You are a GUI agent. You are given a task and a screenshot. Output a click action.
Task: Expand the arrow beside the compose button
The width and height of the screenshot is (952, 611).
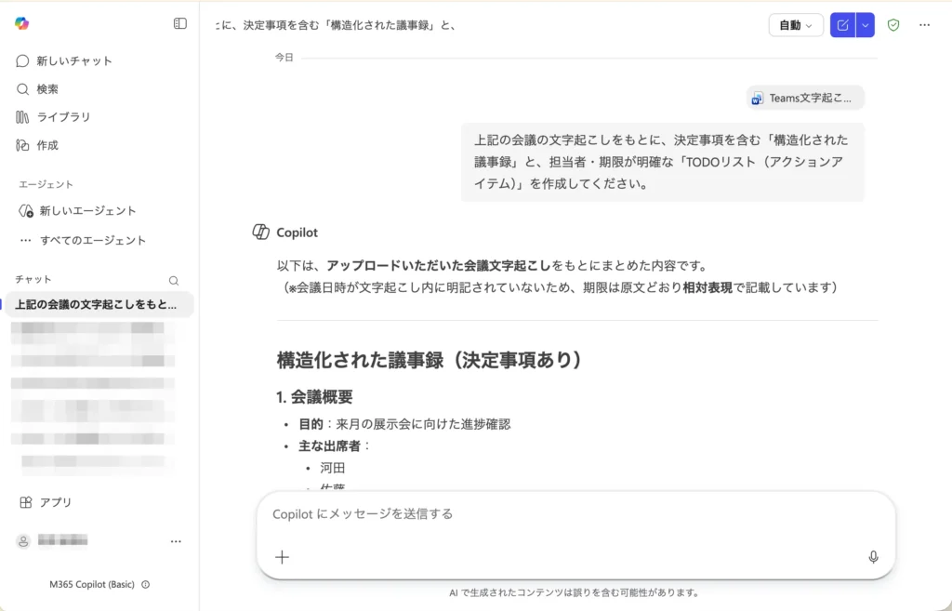click(866, 25)
